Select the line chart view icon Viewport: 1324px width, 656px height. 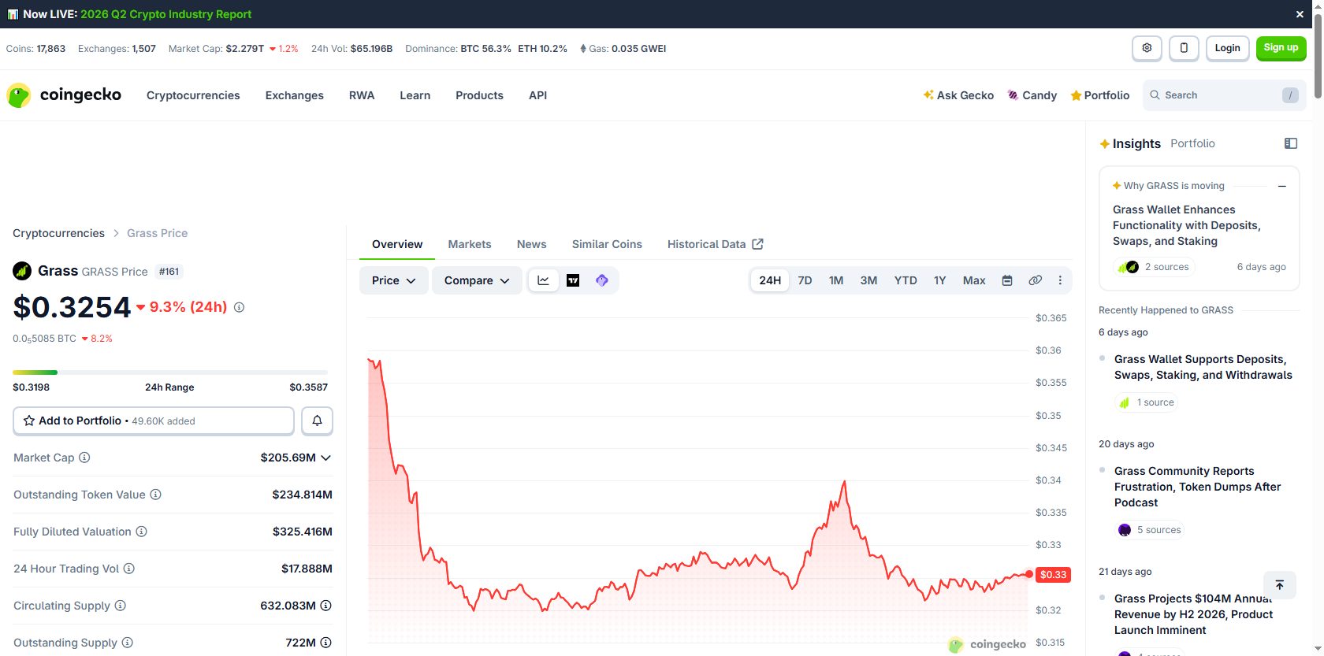543,280
